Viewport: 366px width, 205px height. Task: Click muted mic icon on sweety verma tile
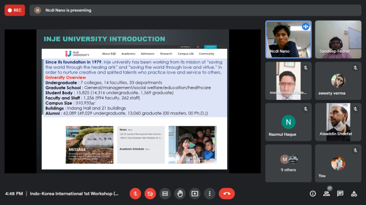pyautogui.click(x=355, y=68)
